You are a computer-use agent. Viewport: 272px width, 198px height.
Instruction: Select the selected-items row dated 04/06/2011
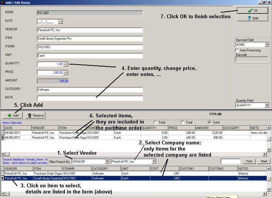tap(134, 133)
